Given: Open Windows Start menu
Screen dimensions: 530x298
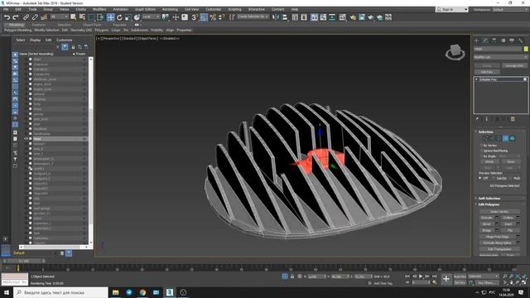Looking at the screenshot, I should (x=7, y=292).
